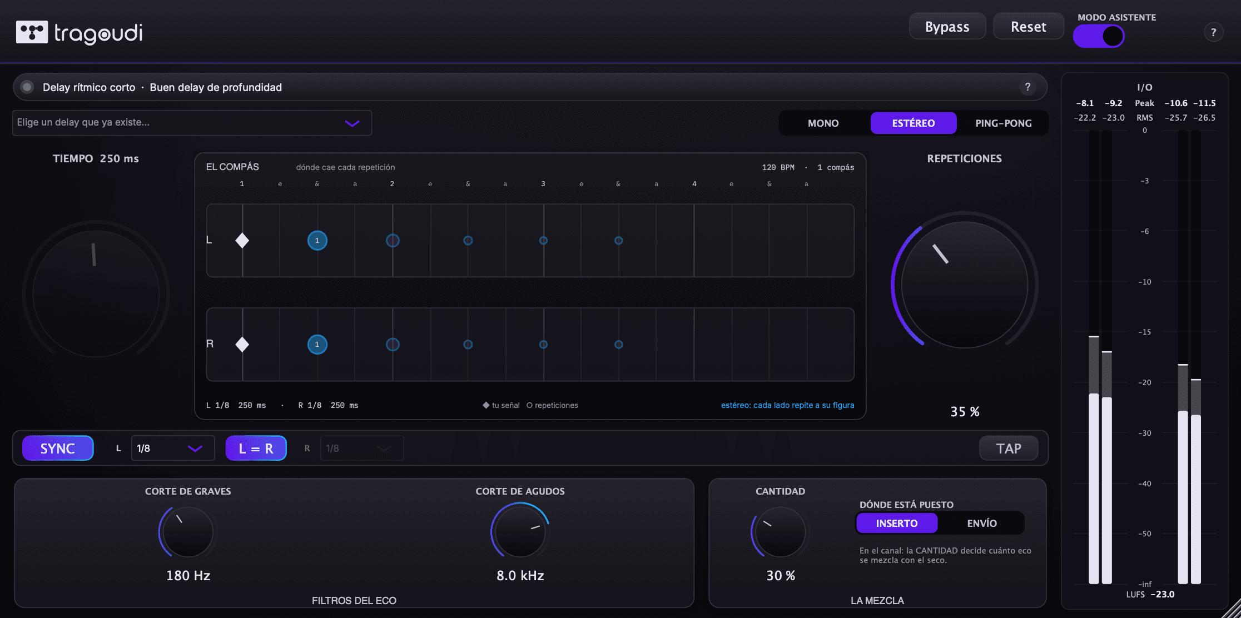Expand the preset dropdown chevron arrow
The image size is (1241, 618).
(x=352, y=123)
